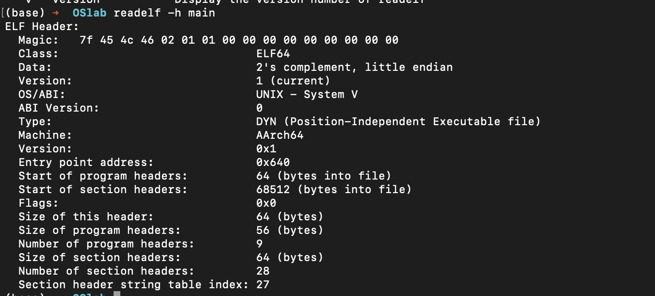Click the 'OSlab' directory name in prompt
655x296 pixels.
click(x=89, y=13)
